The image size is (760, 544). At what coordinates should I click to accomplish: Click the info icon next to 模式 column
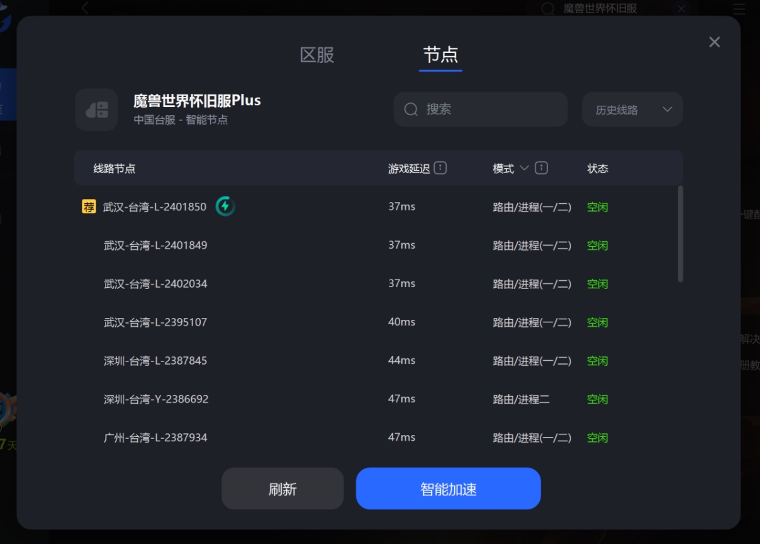[x=540, y=167]
